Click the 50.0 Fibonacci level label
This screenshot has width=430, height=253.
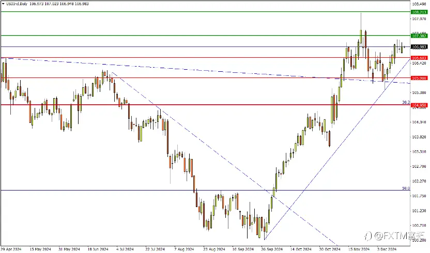[406, 188]
